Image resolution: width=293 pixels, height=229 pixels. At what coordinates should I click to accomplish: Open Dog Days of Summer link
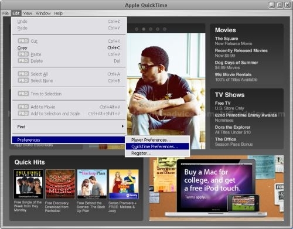pyautogui.click(x=236, y=63)
